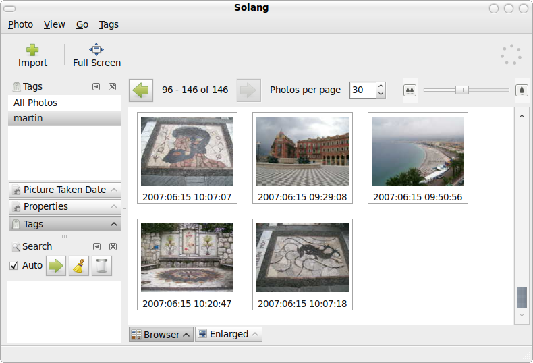Expand the Properties section
This screenshot has width=533, height=363.
65,206
